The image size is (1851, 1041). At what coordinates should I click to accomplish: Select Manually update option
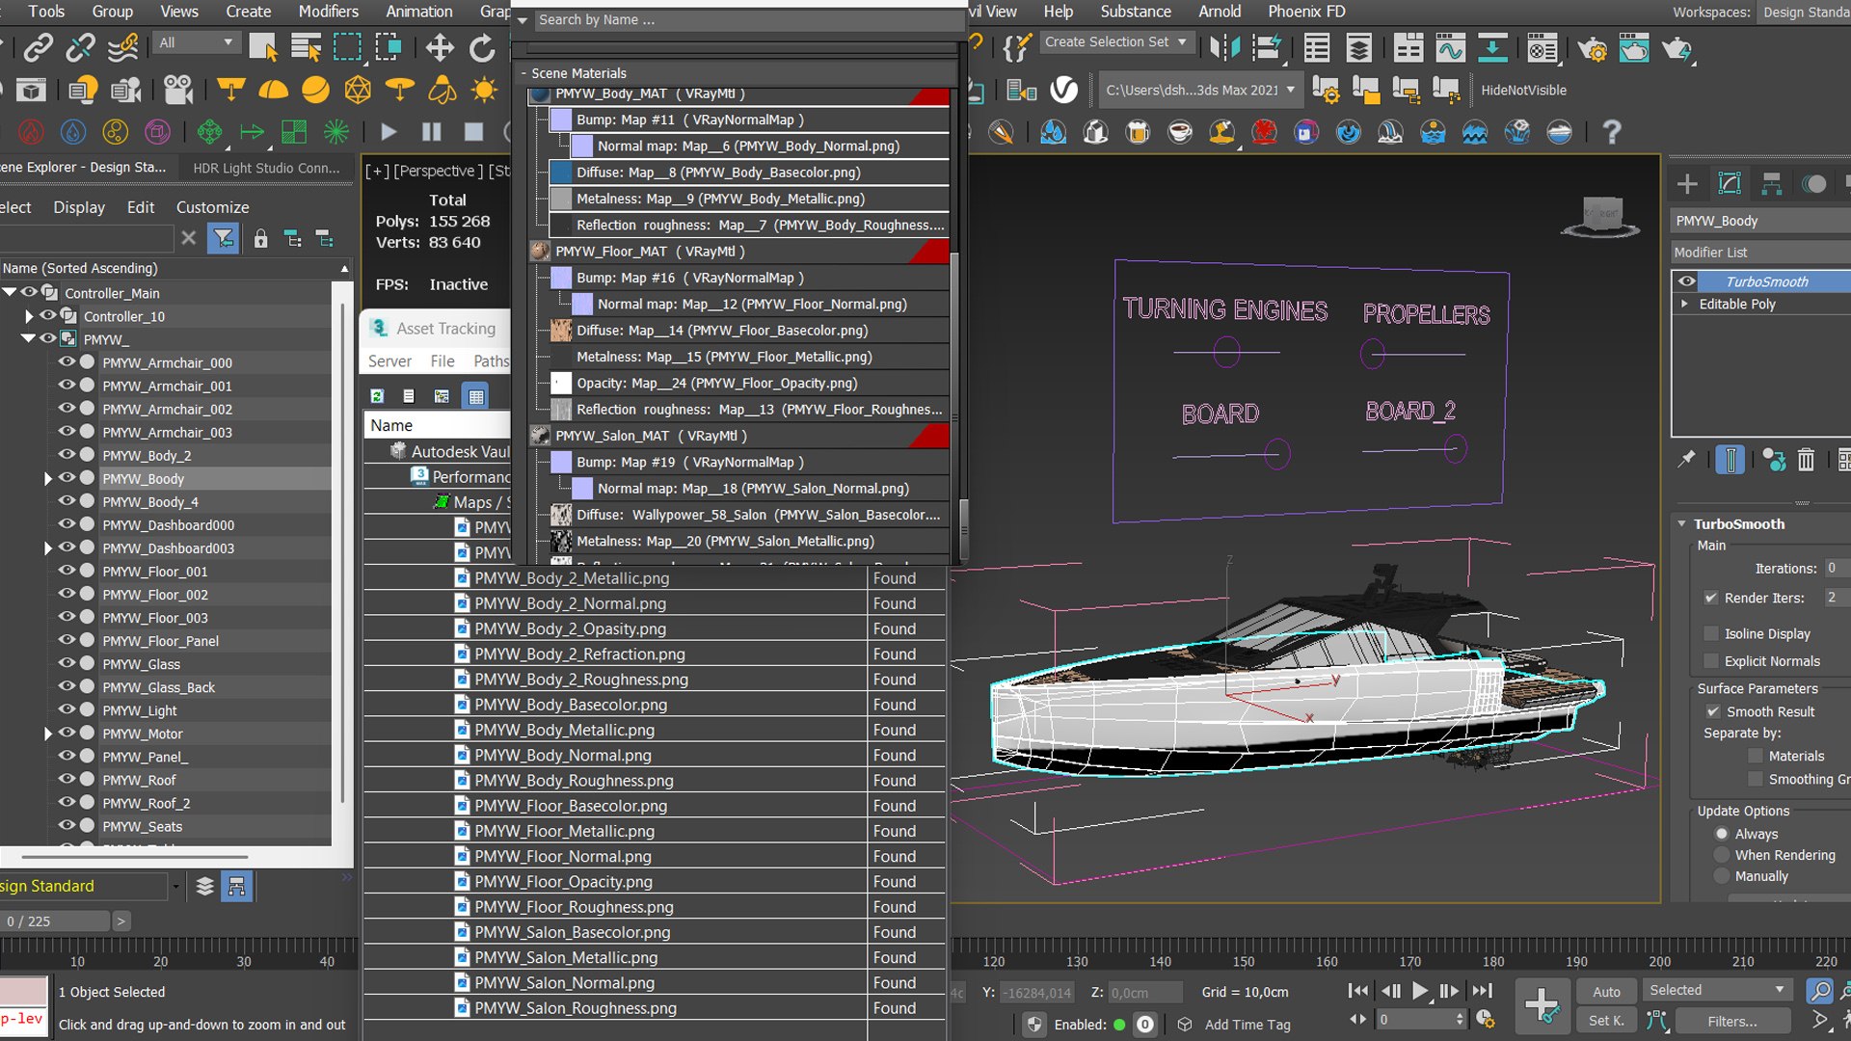click(1722, 876)
